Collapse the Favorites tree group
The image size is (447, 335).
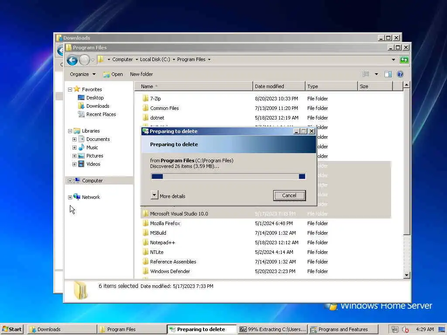[x=70, y=90]
